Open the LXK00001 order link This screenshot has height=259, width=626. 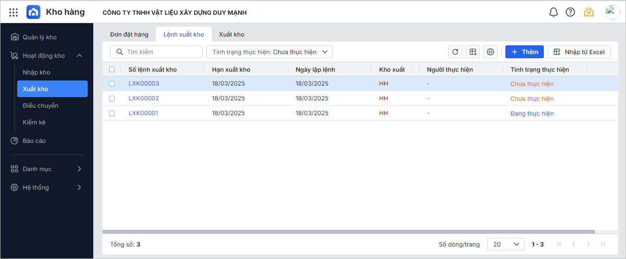point(143,113)
